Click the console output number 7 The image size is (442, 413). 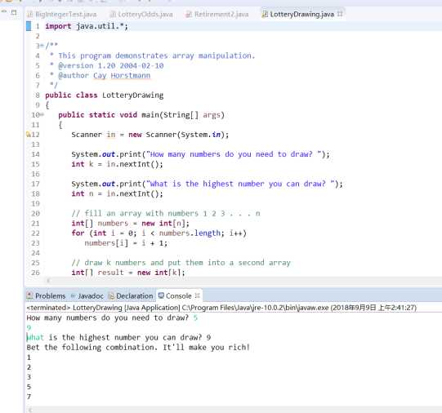pyautogui.click(x=29, y=397)
